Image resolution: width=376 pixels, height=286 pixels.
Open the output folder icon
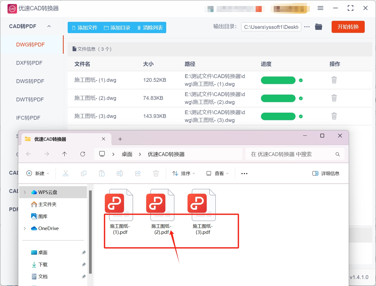tap(319, 27)
